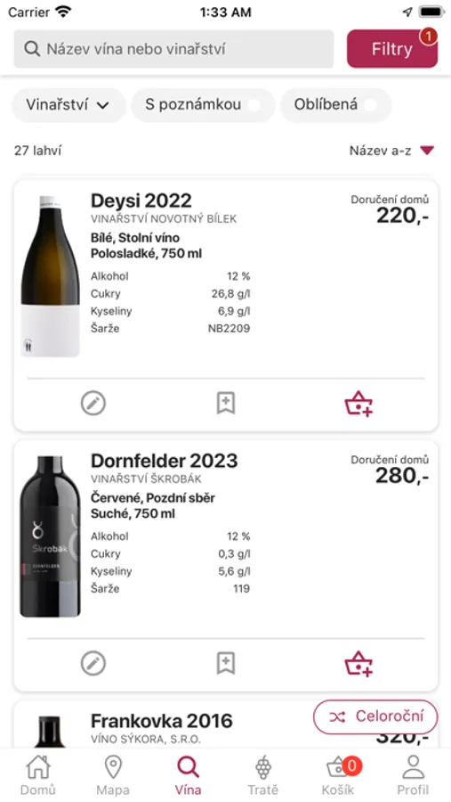The width and height of the screenshot is (451, 802).
Task: Go to the Domů home tab
Action: coord(38,776)
